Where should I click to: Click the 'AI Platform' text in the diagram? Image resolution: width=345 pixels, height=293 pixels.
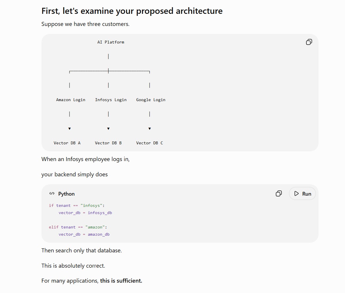pyautogui.click(x=111, y=42)
